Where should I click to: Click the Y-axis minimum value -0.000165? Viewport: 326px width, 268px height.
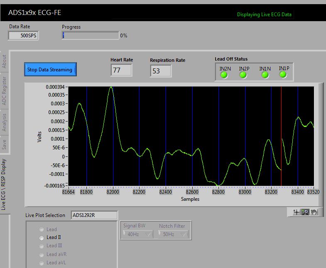click(x=55, y=185)
